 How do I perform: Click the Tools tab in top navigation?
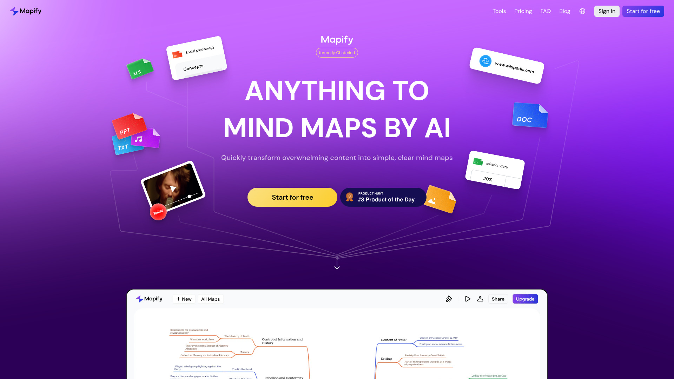pos(499,11)
